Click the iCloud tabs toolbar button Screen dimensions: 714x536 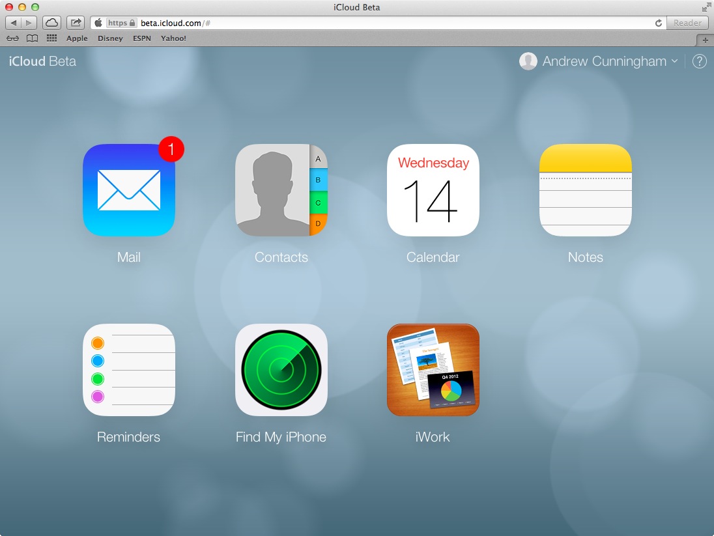pos(51,23)
